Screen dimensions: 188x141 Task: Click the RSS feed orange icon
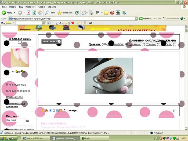pos(61,111)
